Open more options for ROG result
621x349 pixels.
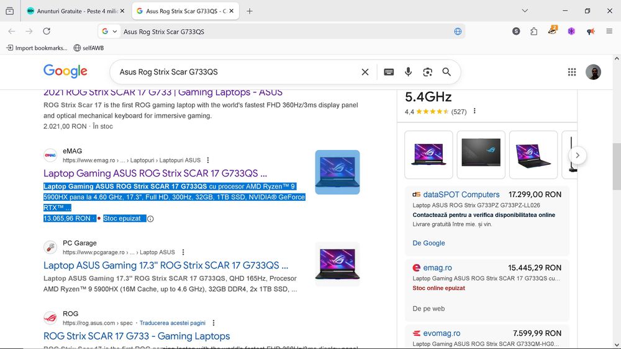(214, 323)
